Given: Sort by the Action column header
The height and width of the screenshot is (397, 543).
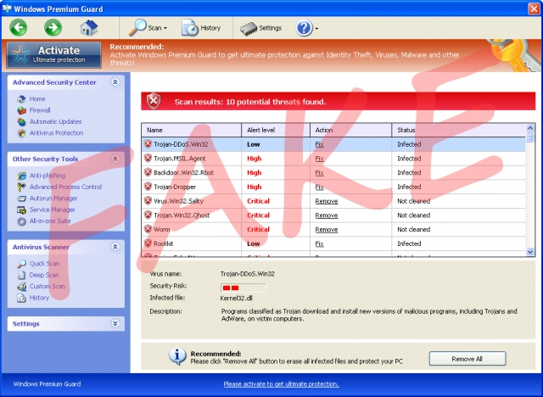Looking at the screenshot, I should (x=350, y=130).
